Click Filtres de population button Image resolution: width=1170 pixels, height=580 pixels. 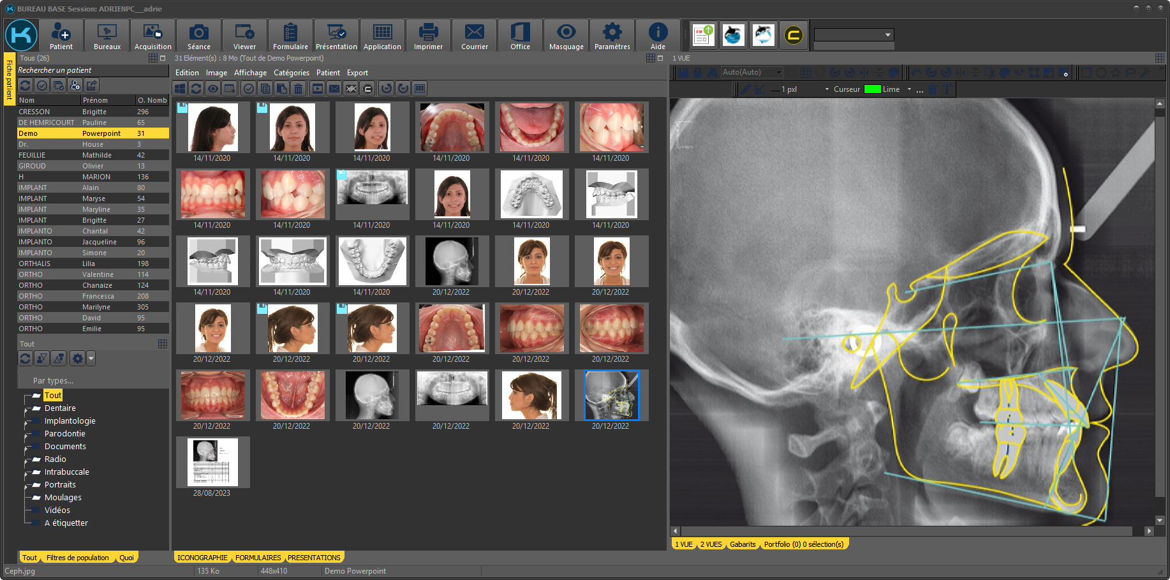click(77, 558)
